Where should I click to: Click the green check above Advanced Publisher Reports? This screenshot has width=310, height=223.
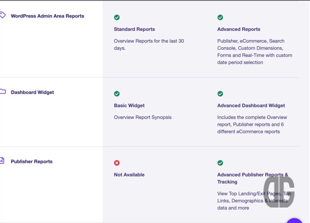point(220,163)
